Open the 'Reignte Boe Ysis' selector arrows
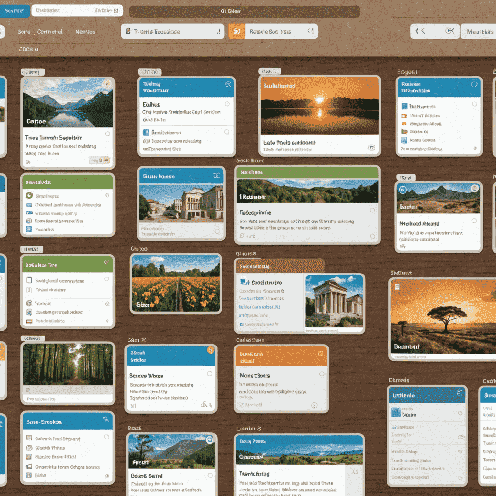This screenshot has width=496, height=496. point(311,31)
